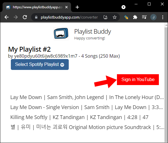Select the "Lay Me Down | Sam Smith, John Legend" row

tap(87, 97)
